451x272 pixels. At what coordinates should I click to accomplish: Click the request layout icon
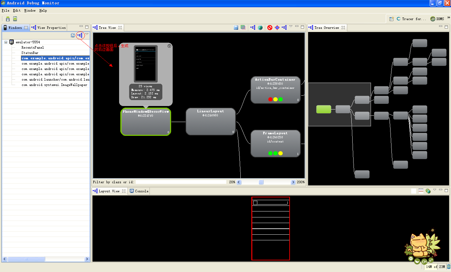(x=277, y=28)
